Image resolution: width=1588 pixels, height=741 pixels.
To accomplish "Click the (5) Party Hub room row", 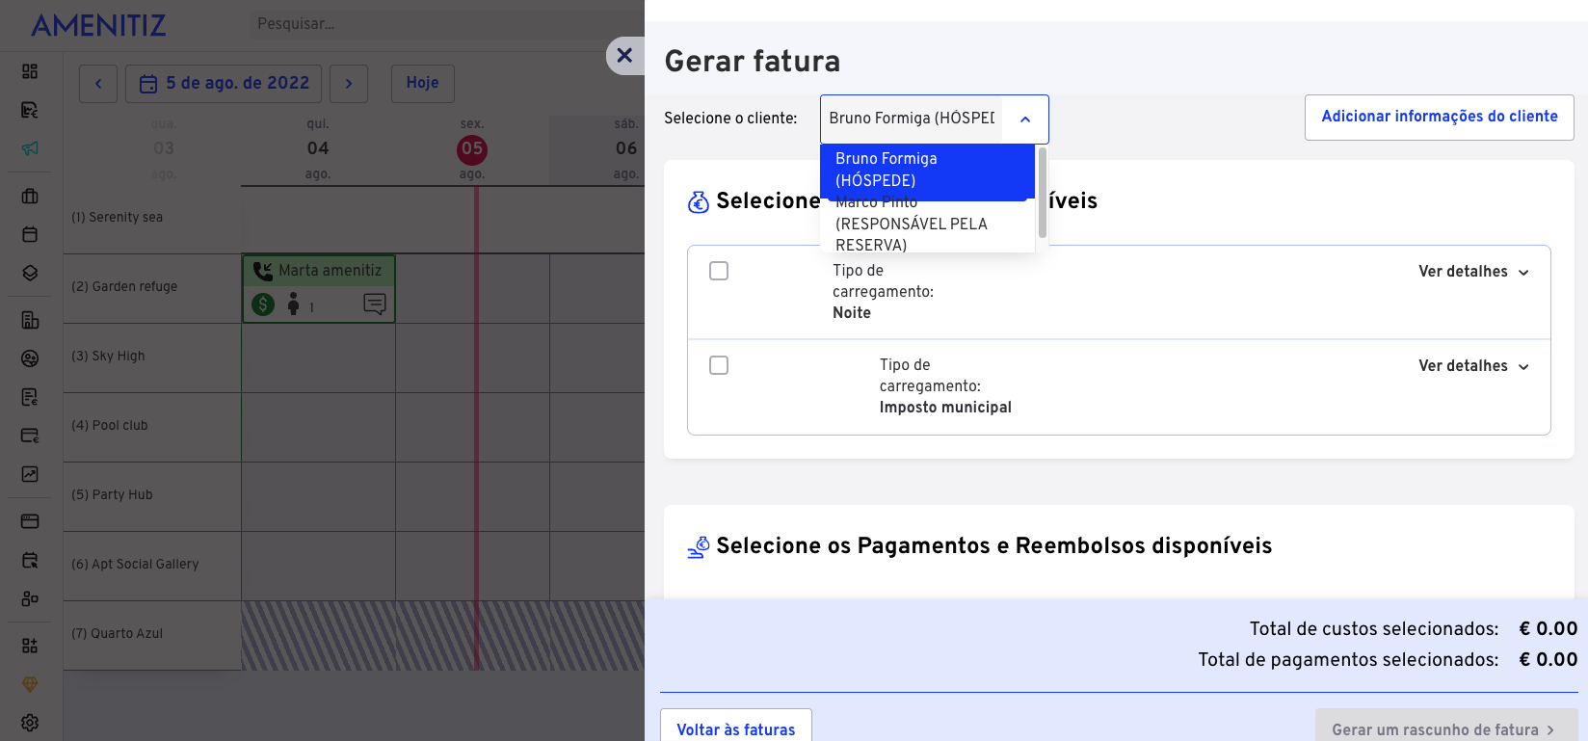I will 152,495.
